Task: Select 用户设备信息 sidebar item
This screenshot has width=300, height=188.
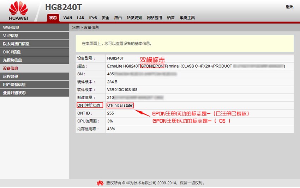Action: (x=35, y=84)
